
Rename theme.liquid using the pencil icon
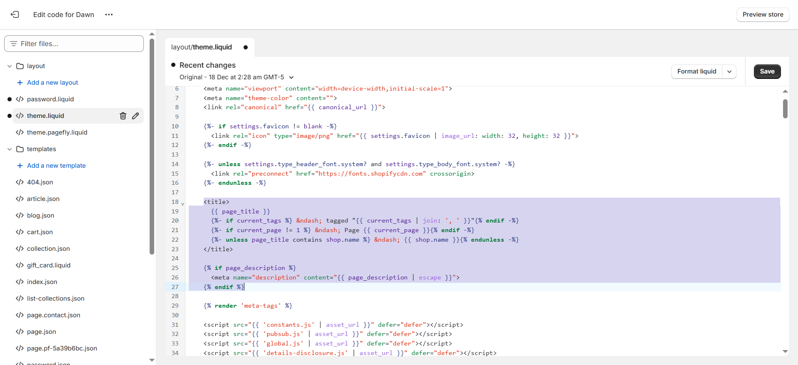[x=135, y=116]
